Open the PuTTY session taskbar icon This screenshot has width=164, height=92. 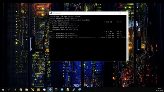(x=74, y=90)
